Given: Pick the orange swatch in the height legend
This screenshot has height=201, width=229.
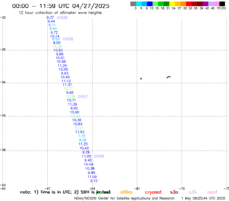Looking at the screenshot, I should coord(183,4).
